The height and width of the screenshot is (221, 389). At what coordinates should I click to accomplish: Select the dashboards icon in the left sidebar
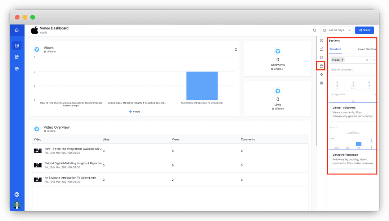coord(17,46)
